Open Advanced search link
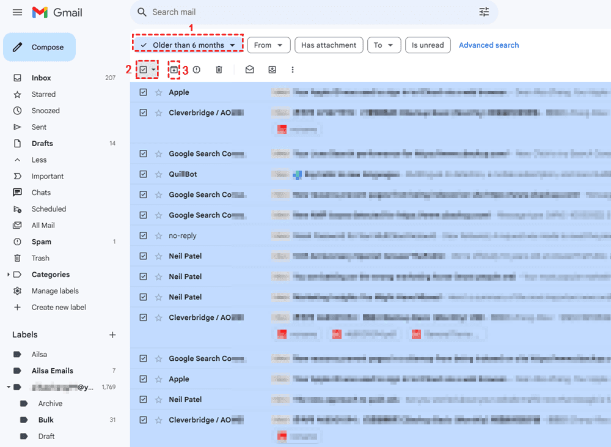611x447 pixels. tap(489, 45)
